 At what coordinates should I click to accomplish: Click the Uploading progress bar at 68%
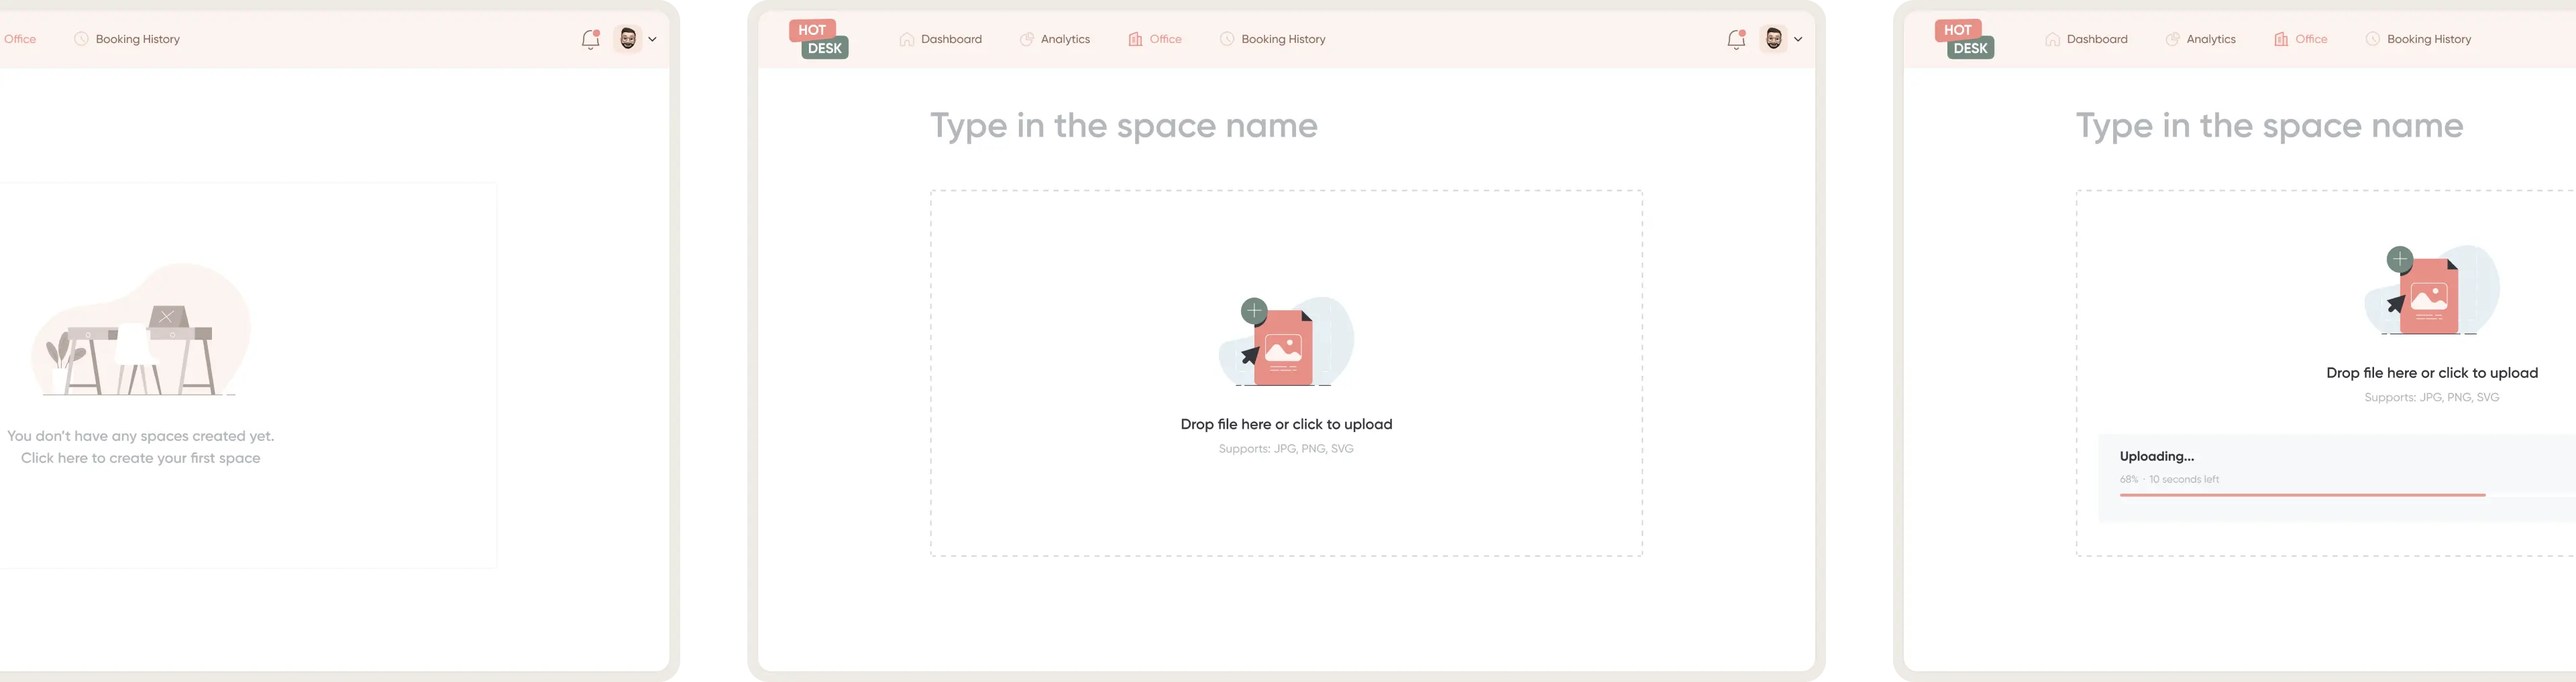tap(2302, 494)
